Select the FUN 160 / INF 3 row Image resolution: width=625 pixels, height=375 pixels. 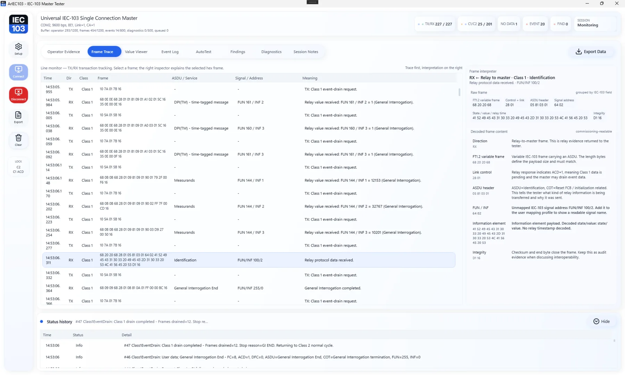pos(249,128)
